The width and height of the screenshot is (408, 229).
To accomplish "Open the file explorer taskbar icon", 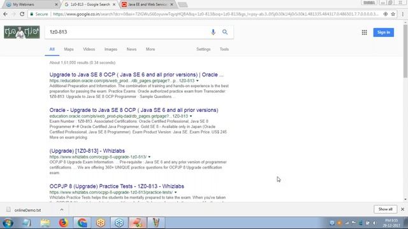I will coord(45,223).
